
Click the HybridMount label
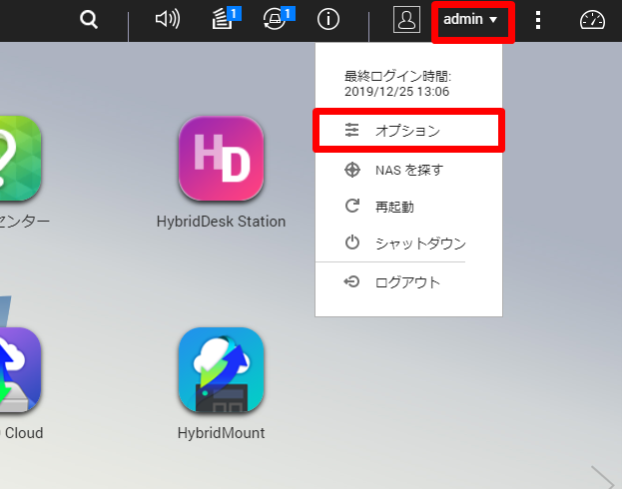pyautogui.click(x=221, y=433)
